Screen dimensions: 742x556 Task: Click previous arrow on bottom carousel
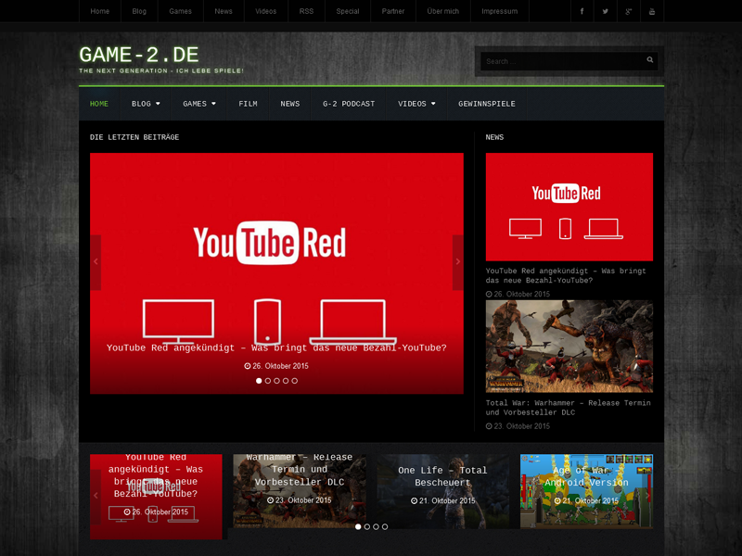96,496
